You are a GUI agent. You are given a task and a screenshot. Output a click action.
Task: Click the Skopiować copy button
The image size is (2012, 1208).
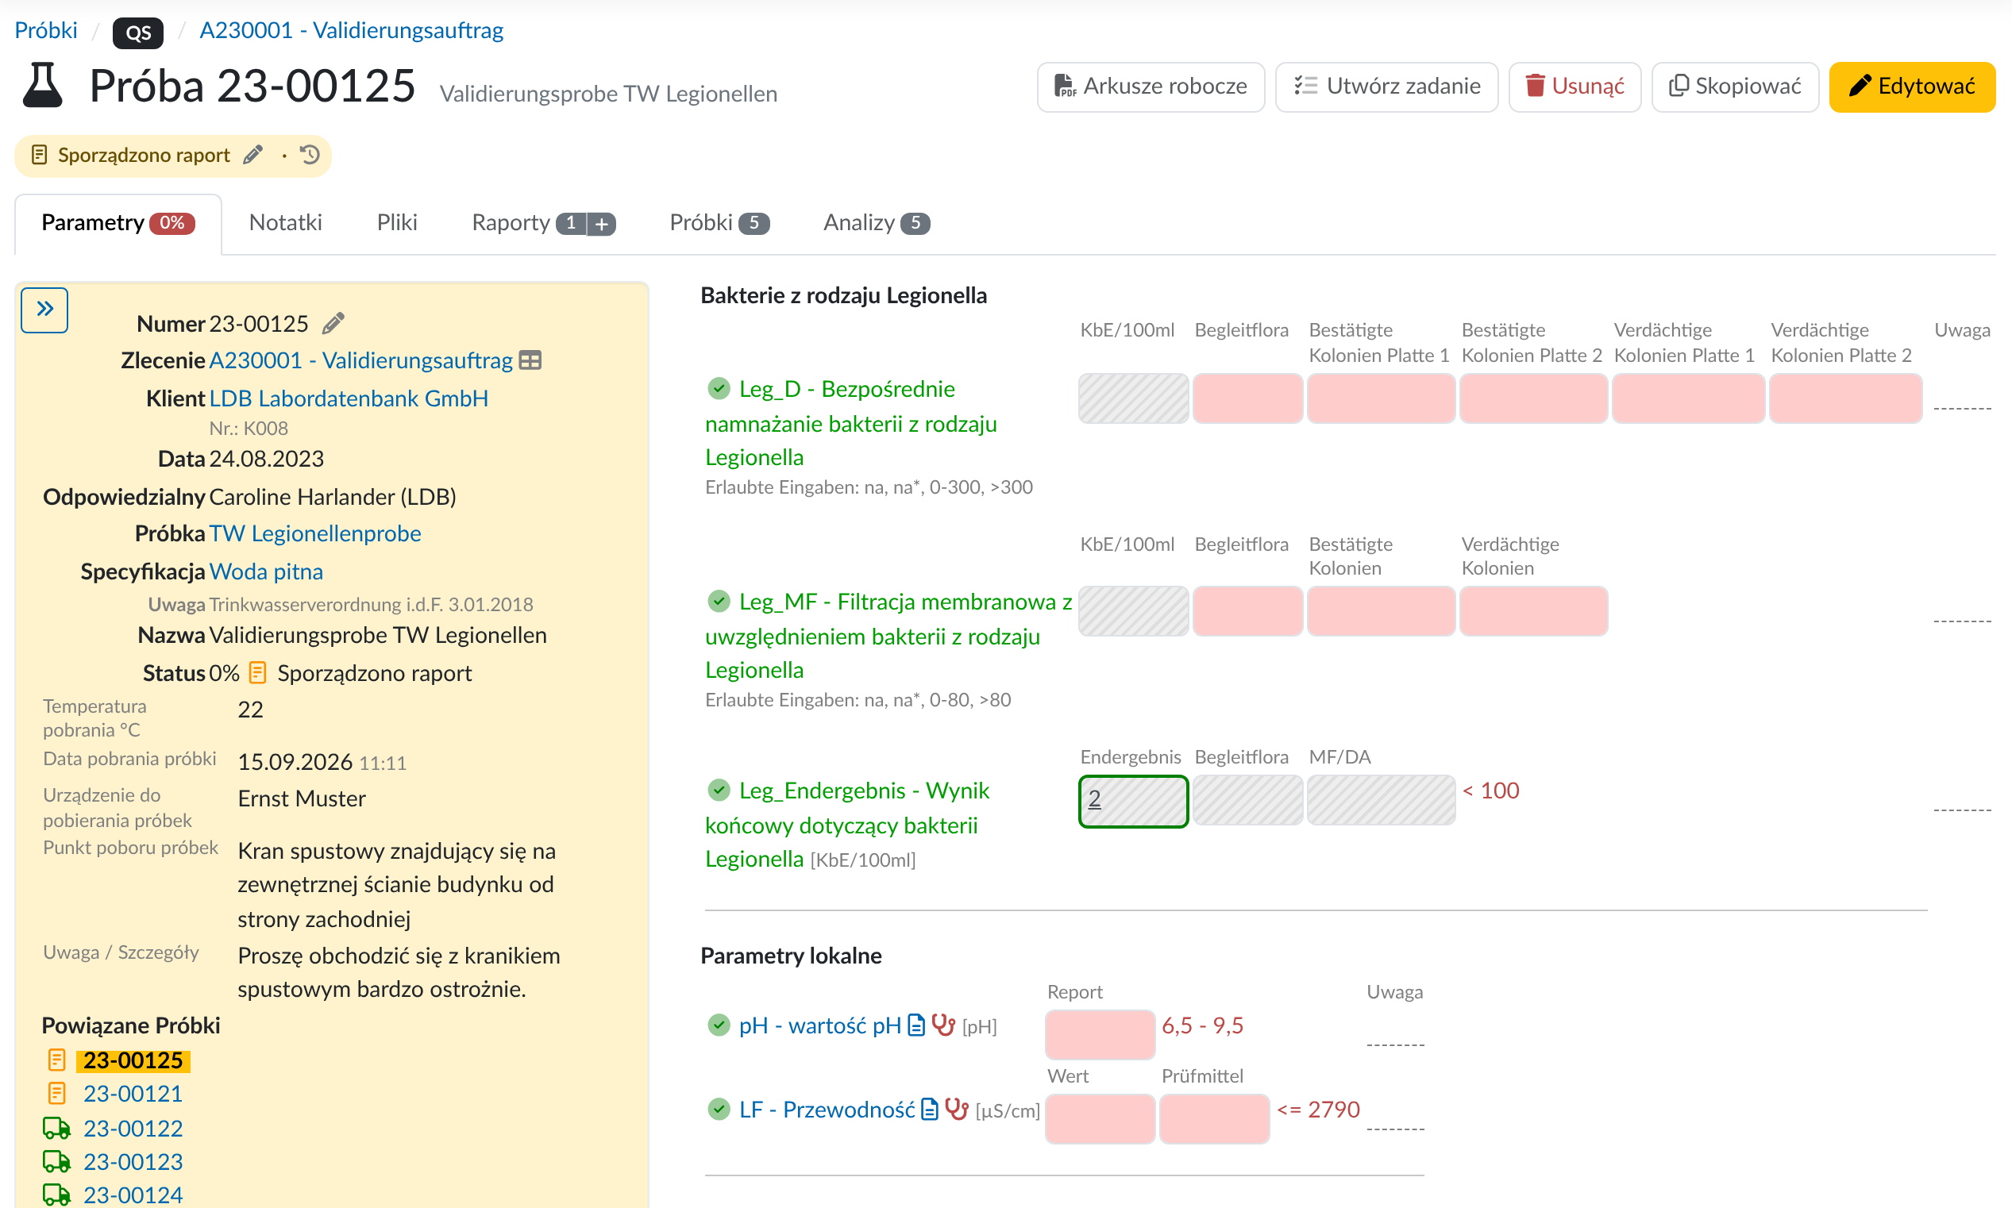coord(1735,87)
